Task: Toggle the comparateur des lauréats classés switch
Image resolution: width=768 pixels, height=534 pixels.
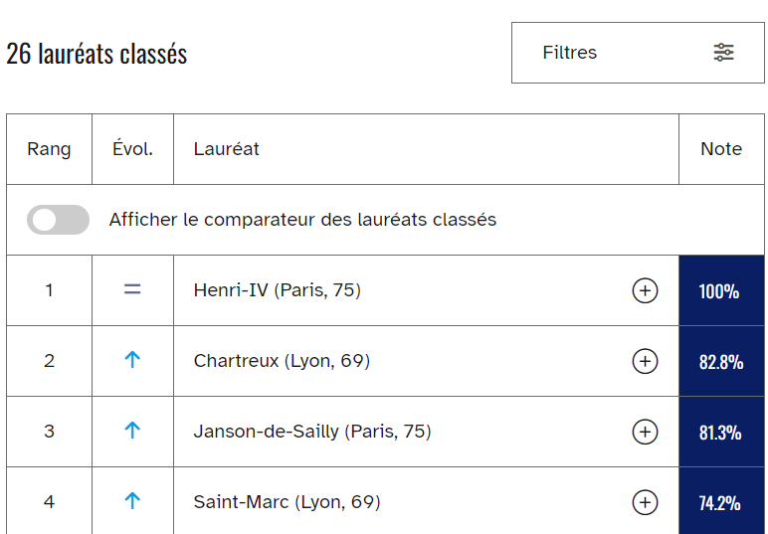Action: 58,220
